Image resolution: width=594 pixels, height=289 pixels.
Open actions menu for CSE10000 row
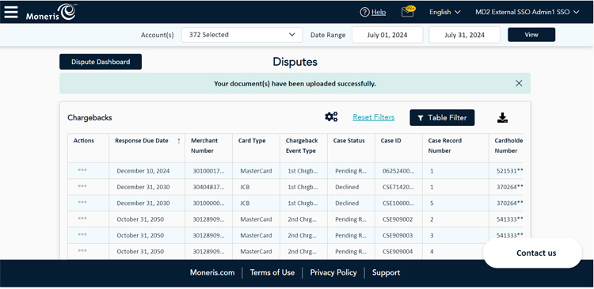[x=82, y=203]
